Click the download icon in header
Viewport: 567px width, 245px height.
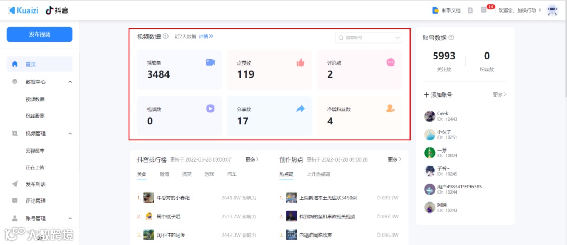470,10
